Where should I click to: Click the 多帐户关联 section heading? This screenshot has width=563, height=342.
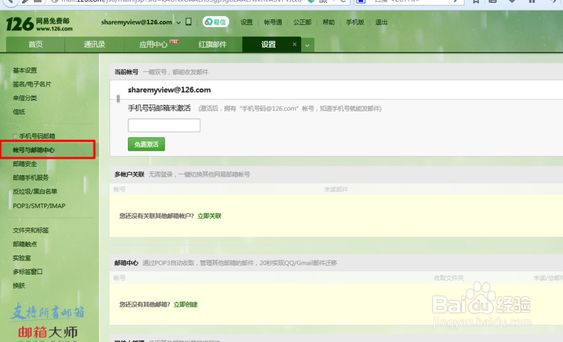129,174
